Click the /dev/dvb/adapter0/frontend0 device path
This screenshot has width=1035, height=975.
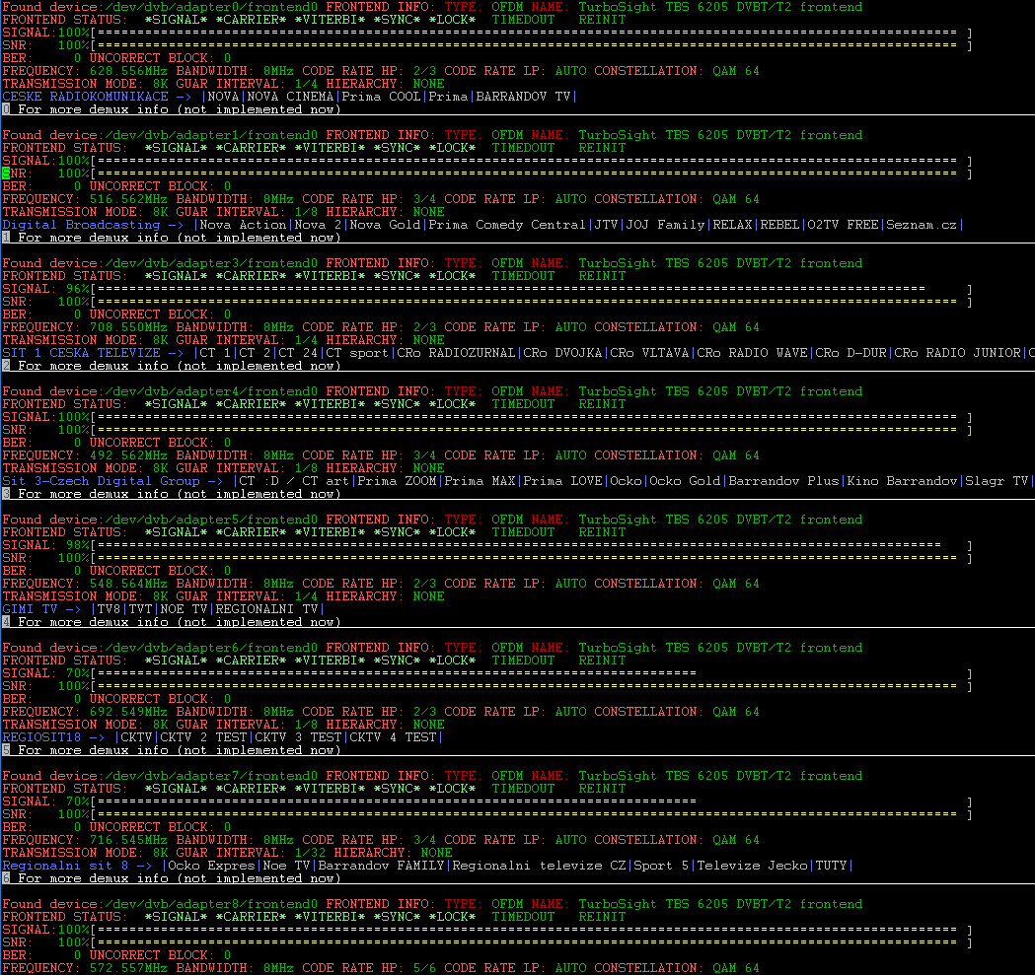click(211, 7)
